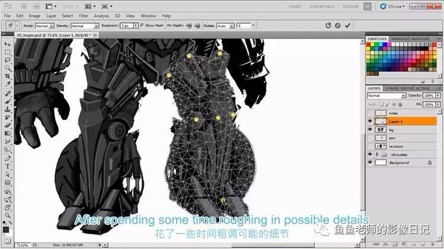Open the Density dropdown
444x249 pixels.
pyautogui.click(x=85, y=26)
